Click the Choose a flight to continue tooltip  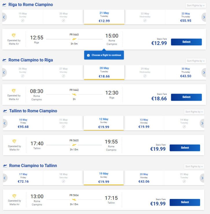pos(104,55)
